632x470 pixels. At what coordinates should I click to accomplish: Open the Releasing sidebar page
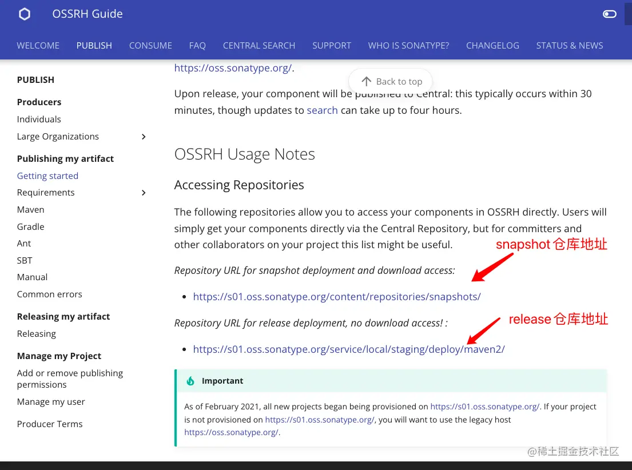tap(36, 334)
